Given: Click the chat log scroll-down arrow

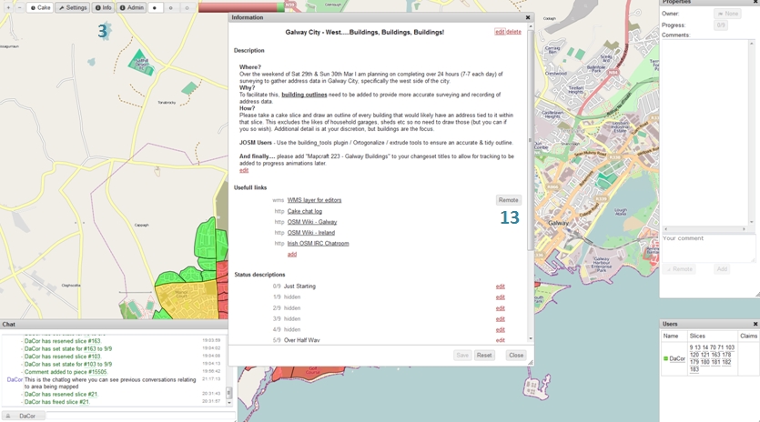Looking at the screenshot, I should pyautogui.click(x=229, y=403).
